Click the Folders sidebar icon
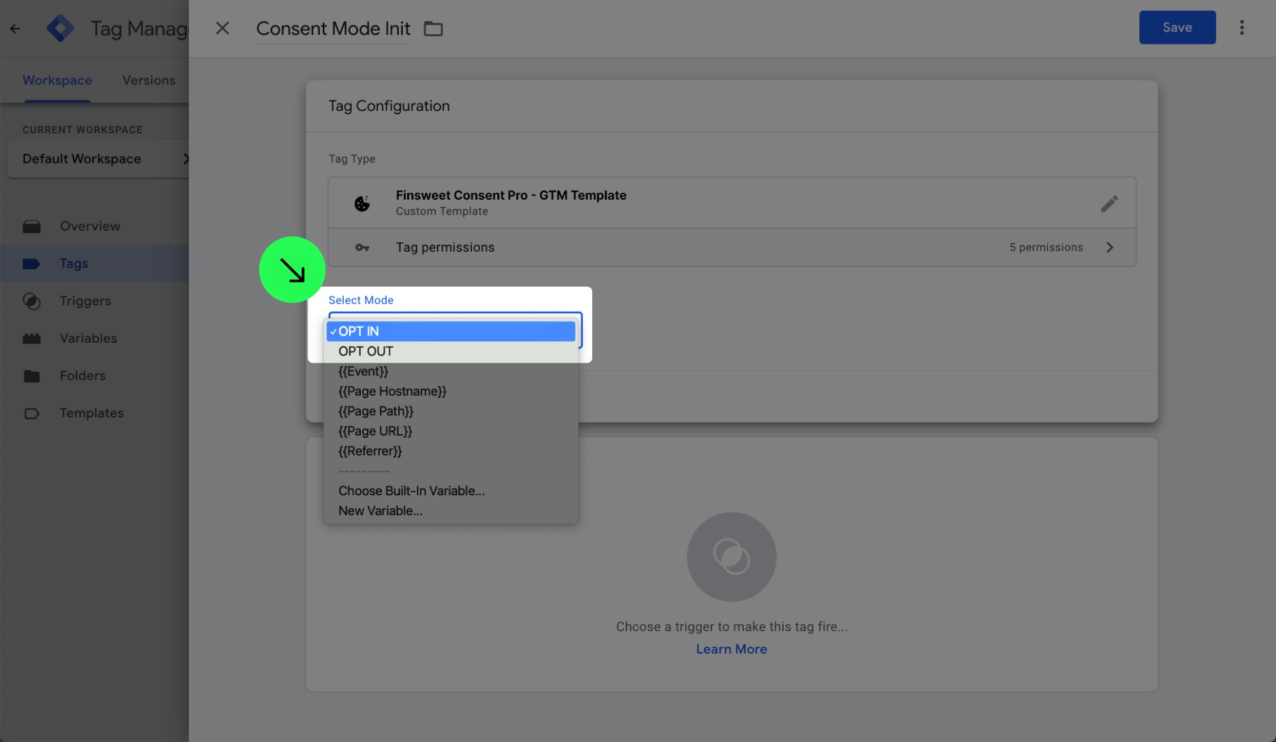The height and width of the screenshot is (742, 1276). click(32, 376)
